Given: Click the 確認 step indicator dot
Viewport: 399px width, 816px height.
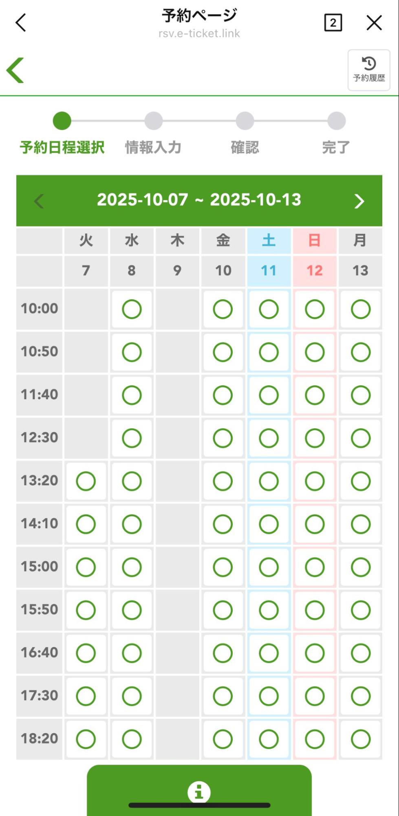Looking at the screenshot, I should point(245,121).
